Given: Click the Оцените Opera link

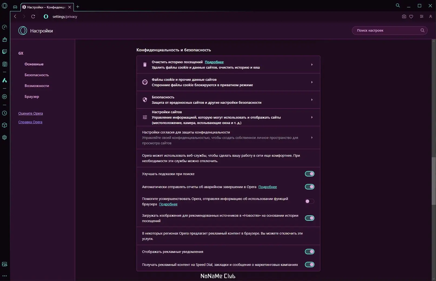Looking at the screenshot, I should pos(31,113).
